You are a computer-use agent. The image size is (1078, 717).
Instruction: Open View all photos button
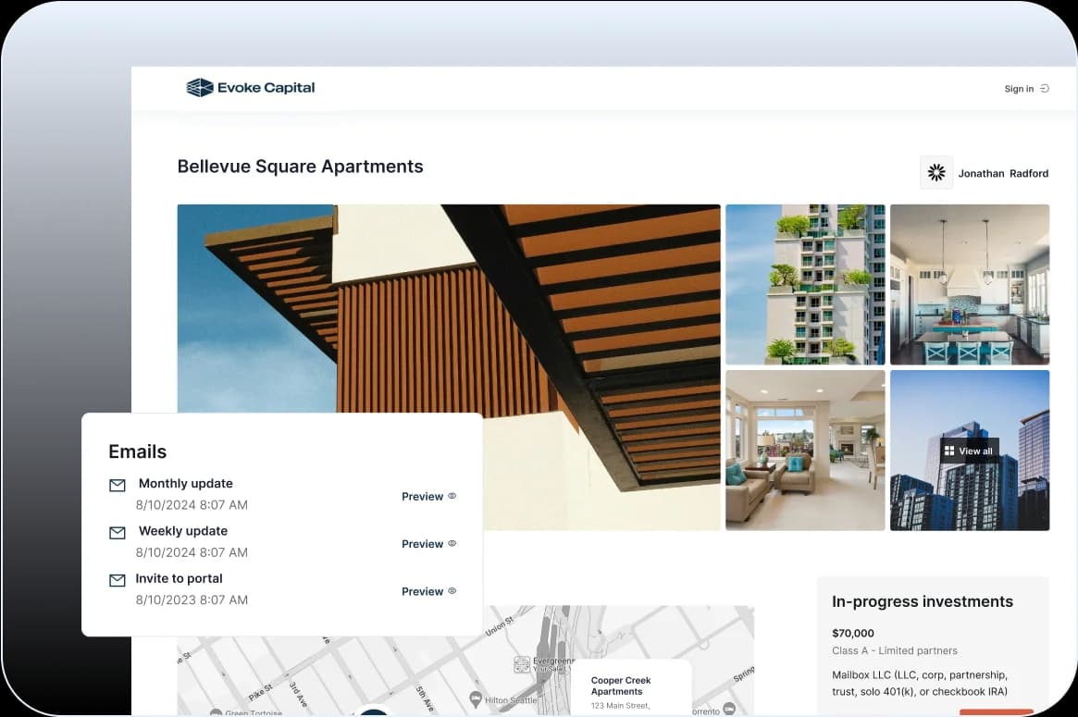(969, 451)
